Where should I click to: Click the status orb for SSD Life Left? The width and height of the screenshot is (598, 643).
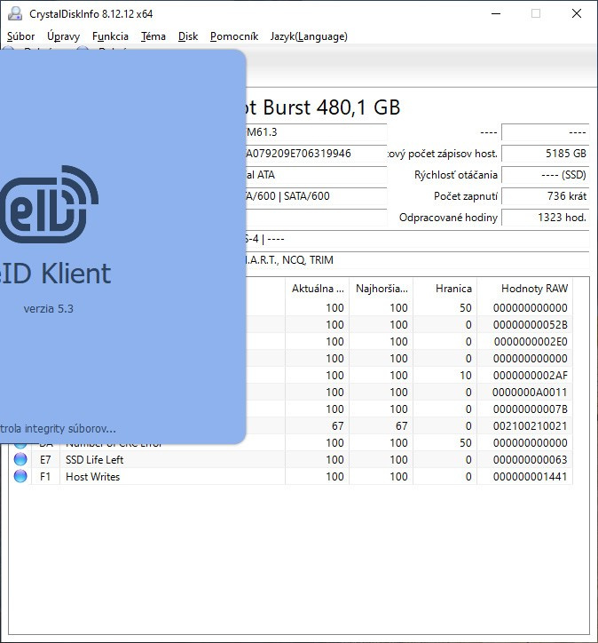20,459
